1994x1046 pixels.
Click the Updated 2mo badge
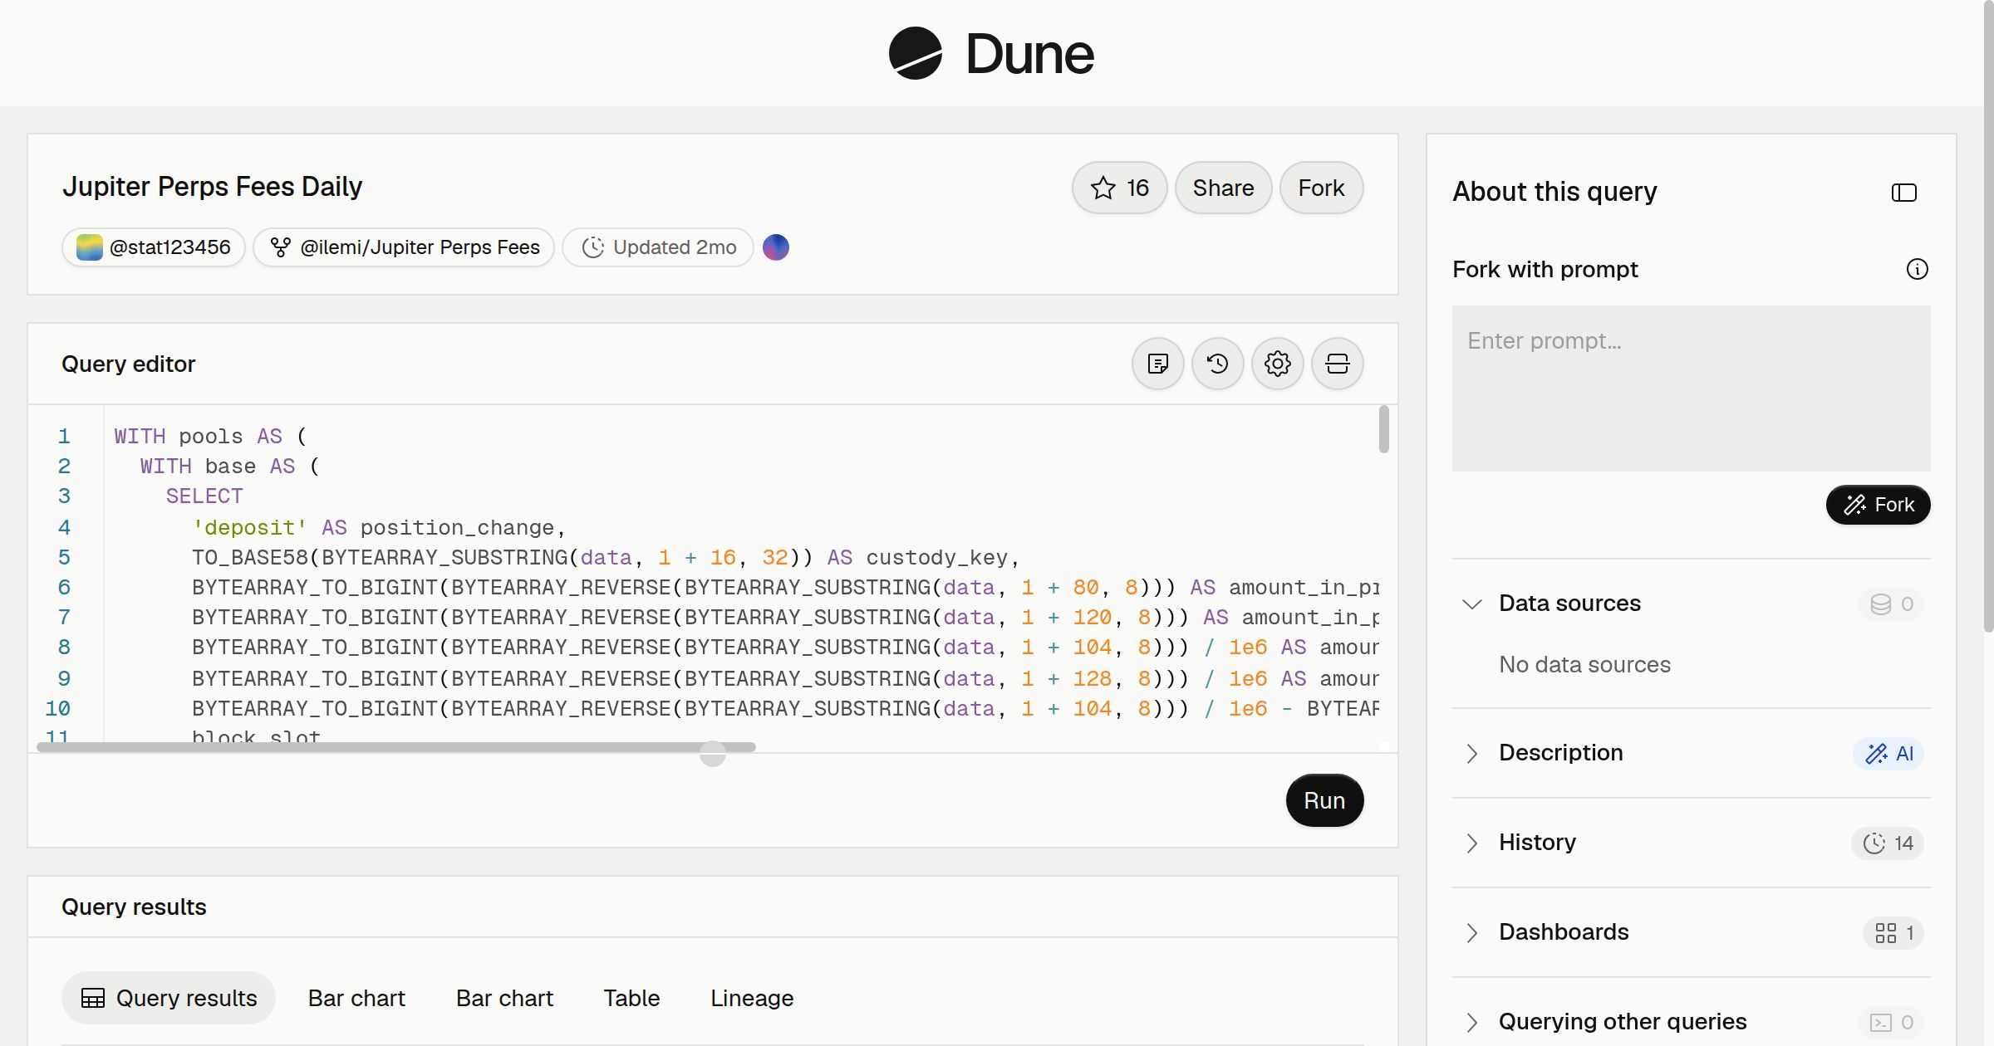(x=658, y=247)
